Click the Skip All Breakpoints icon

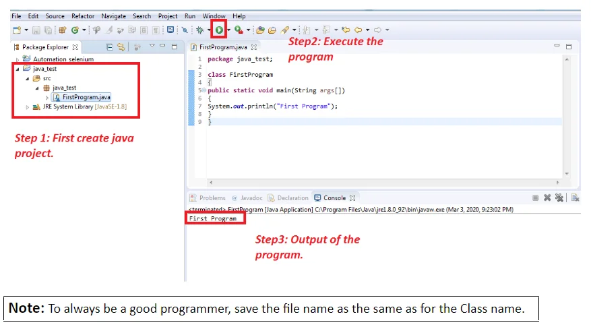tap(185, 30)
